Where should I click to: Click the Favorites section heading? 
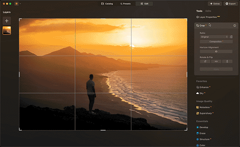pyautogui.click(x=201, y=81)
